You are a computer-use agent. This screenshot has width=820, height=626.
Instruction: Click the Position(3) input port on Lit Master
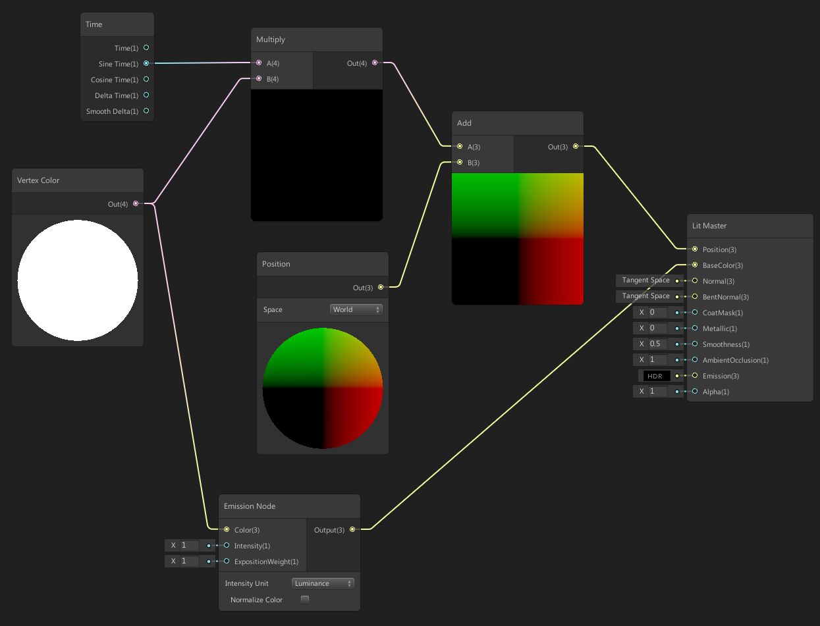tap(694, 249)
